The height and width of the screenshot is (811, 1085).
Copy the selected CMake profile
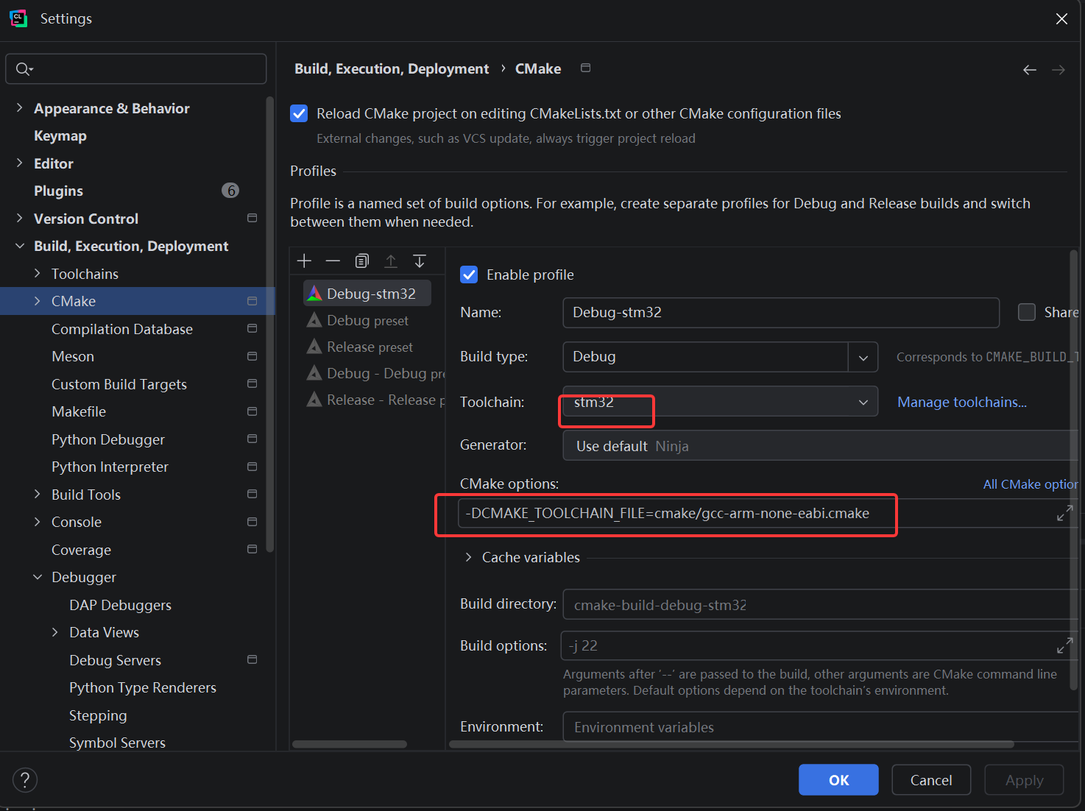pos(361,261)
